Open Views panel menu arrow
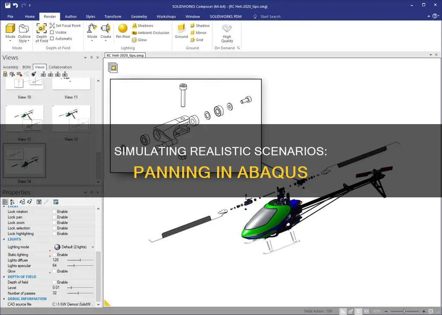The image size is (442, 315). [x=85, y=58]
